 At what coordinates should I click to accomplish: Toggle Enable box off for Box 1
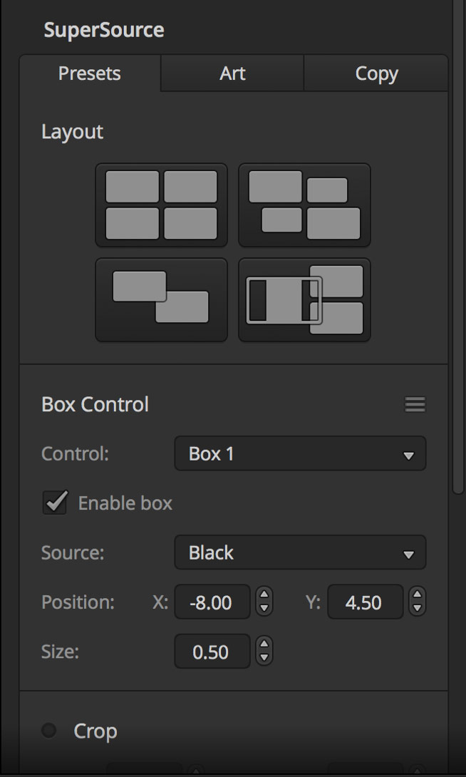point(55,503)
